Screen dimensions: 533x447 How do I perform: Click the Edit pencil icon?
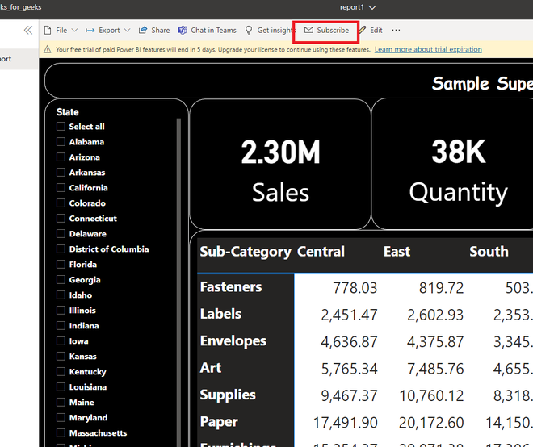[x=363, y=31]
